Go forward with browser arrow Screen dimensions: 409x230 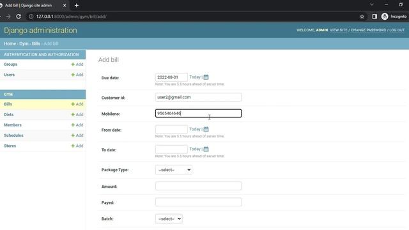(8, 17)
